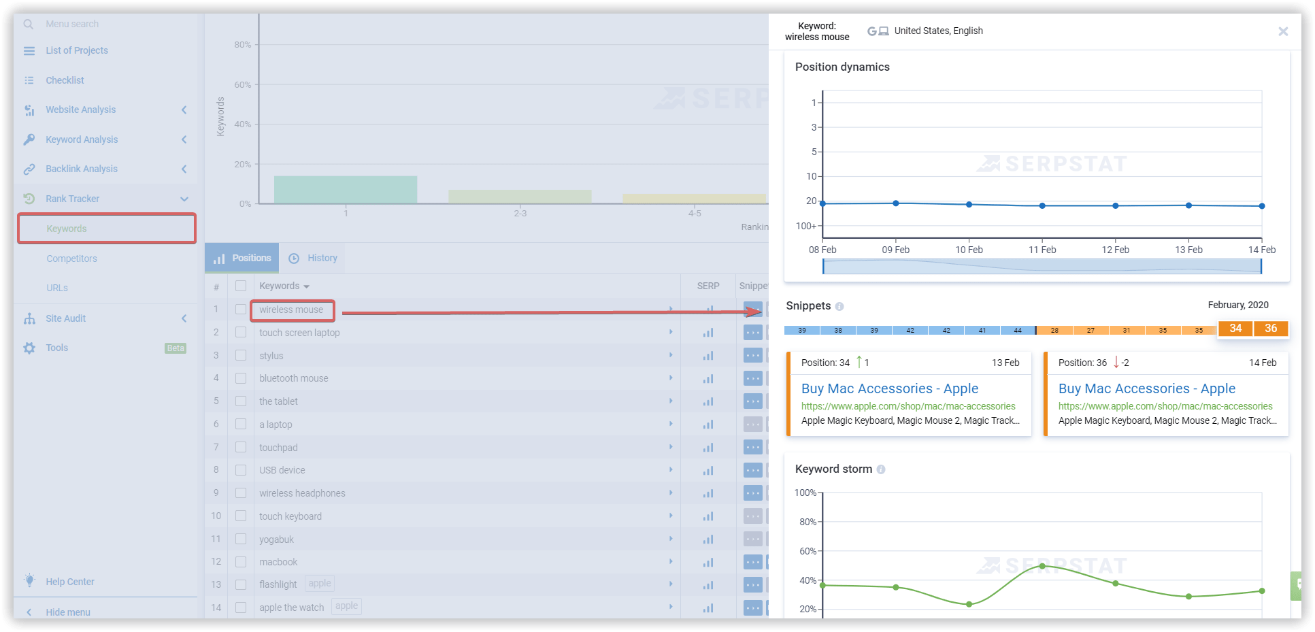
Task: Click the Keyword storm info icon
Action: 881,469
